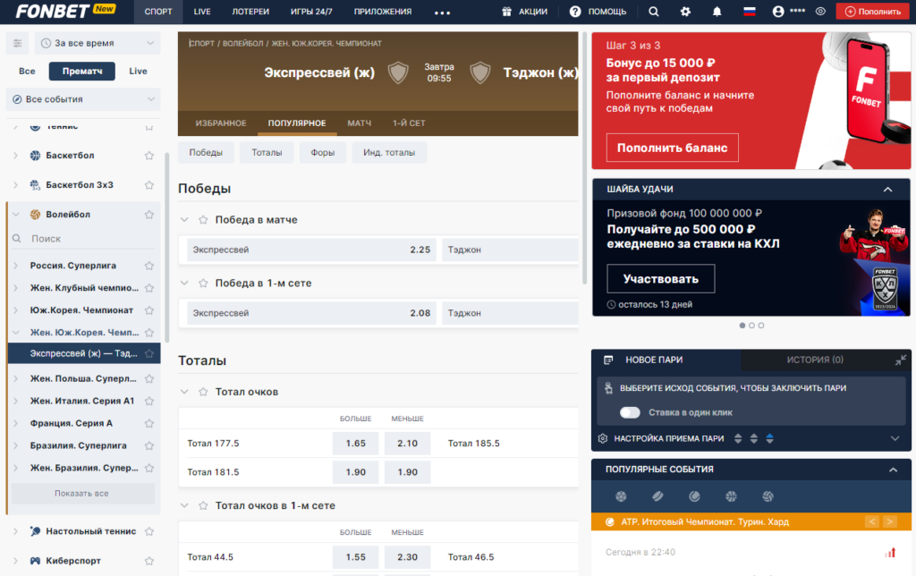916x576 pixels.
Task: Collapse the Шайба удачи promo panel
Action: pos(888,190)
